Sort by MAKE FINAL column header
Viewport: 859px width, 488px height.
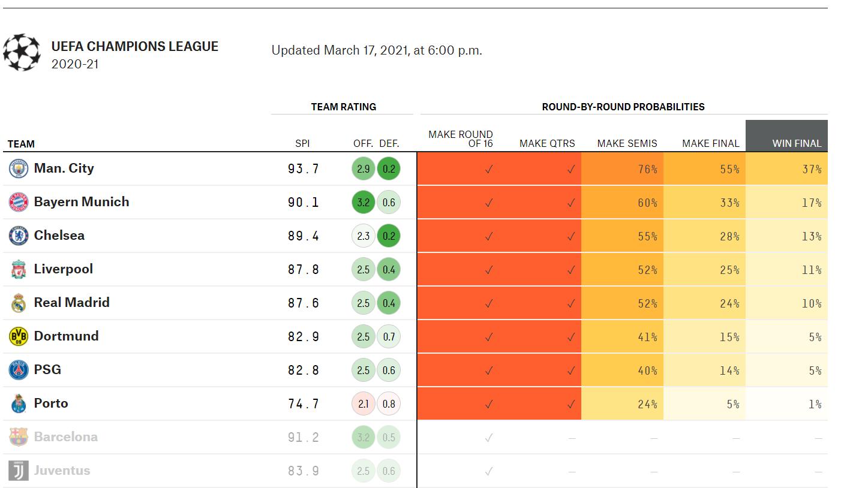coord(710,144)
